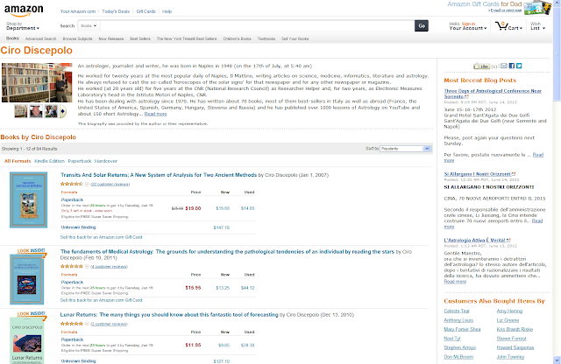
Task: Click the page vertical scrollbar
Action: point(557,182)
